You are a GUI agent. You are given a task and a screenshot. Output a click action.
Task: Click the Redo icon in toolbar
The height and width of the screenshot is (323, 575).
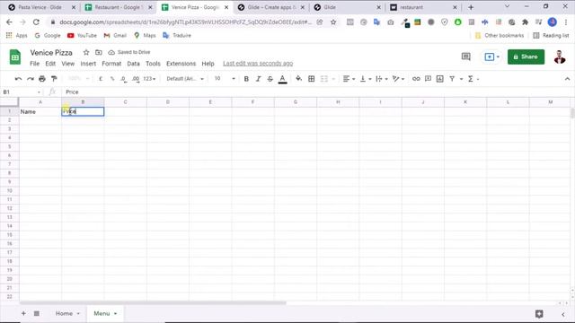pos(30,79)
